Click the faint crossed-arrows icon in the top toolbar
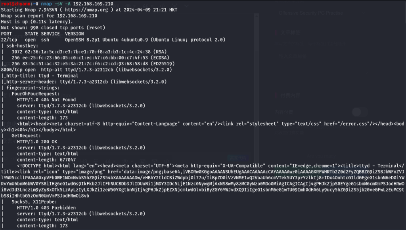 [174, 6]
